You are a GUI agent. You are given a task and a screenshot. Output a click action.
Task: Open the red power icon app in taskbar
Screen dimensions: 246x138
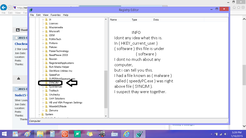click(65, 134)
